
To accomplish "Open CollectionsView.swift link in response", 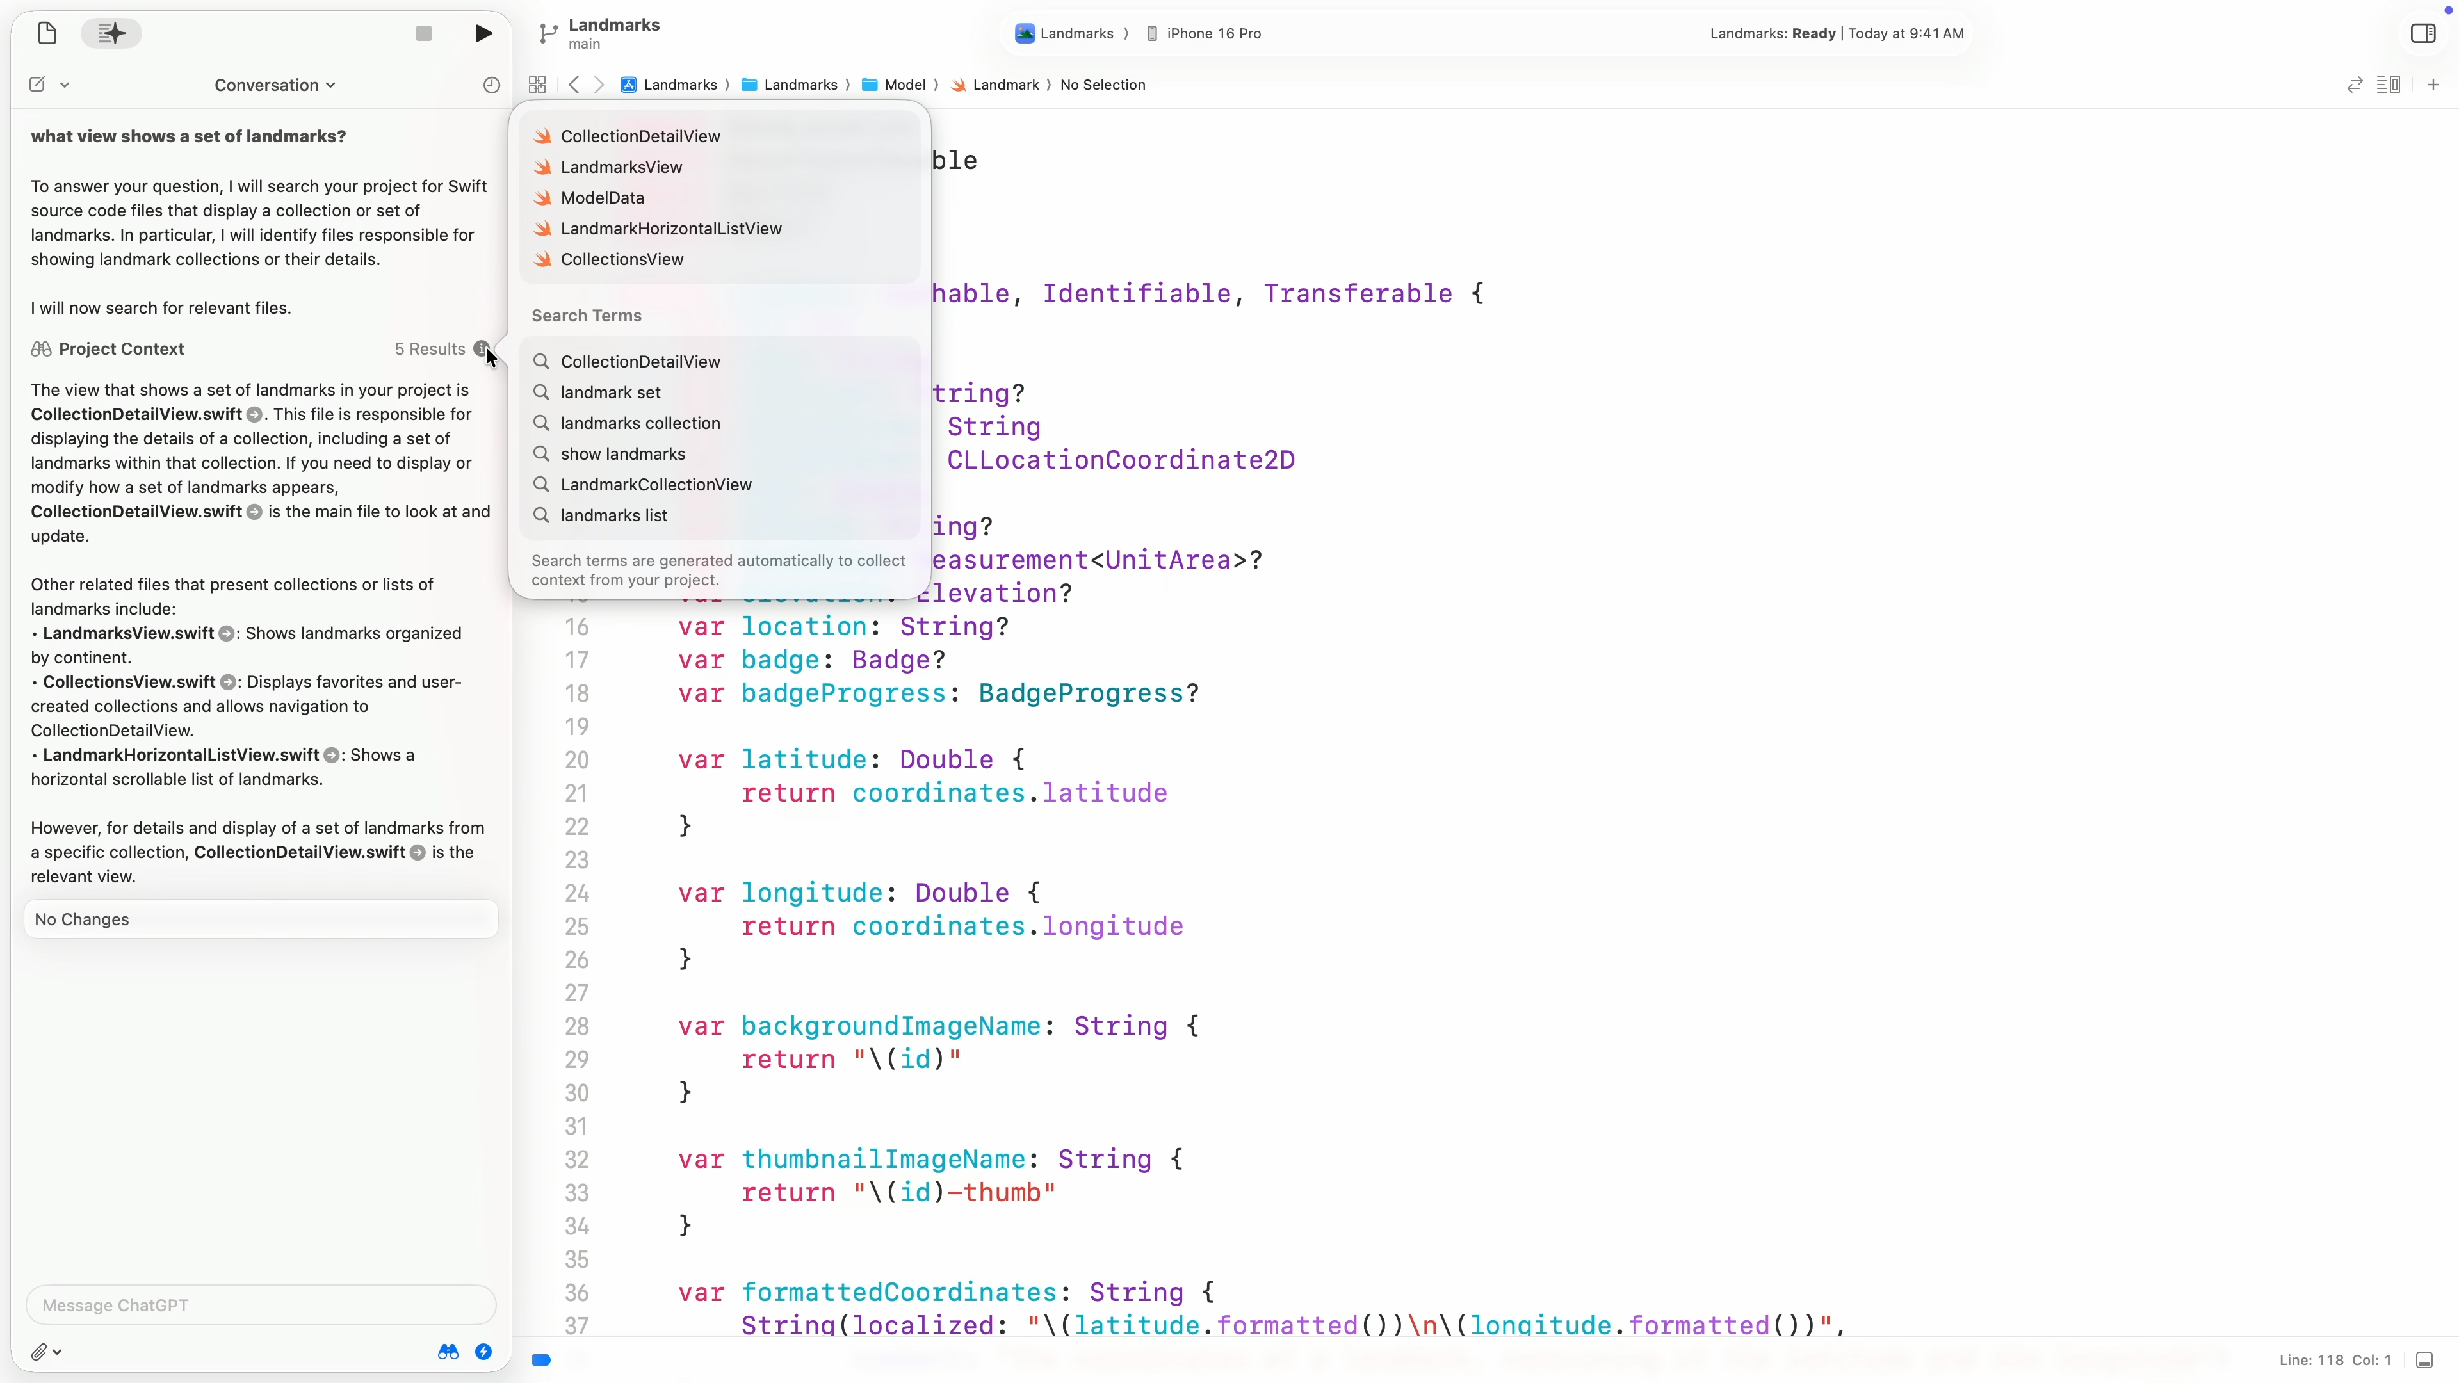I will [x=129, y=681].
